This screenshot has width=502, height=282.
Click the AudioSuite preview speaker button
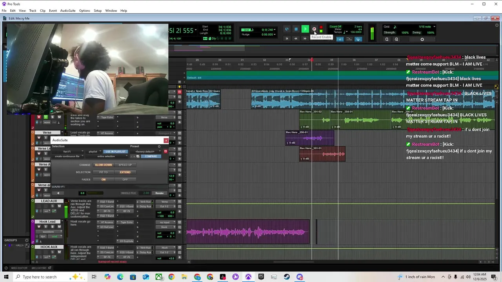(58, 193)
